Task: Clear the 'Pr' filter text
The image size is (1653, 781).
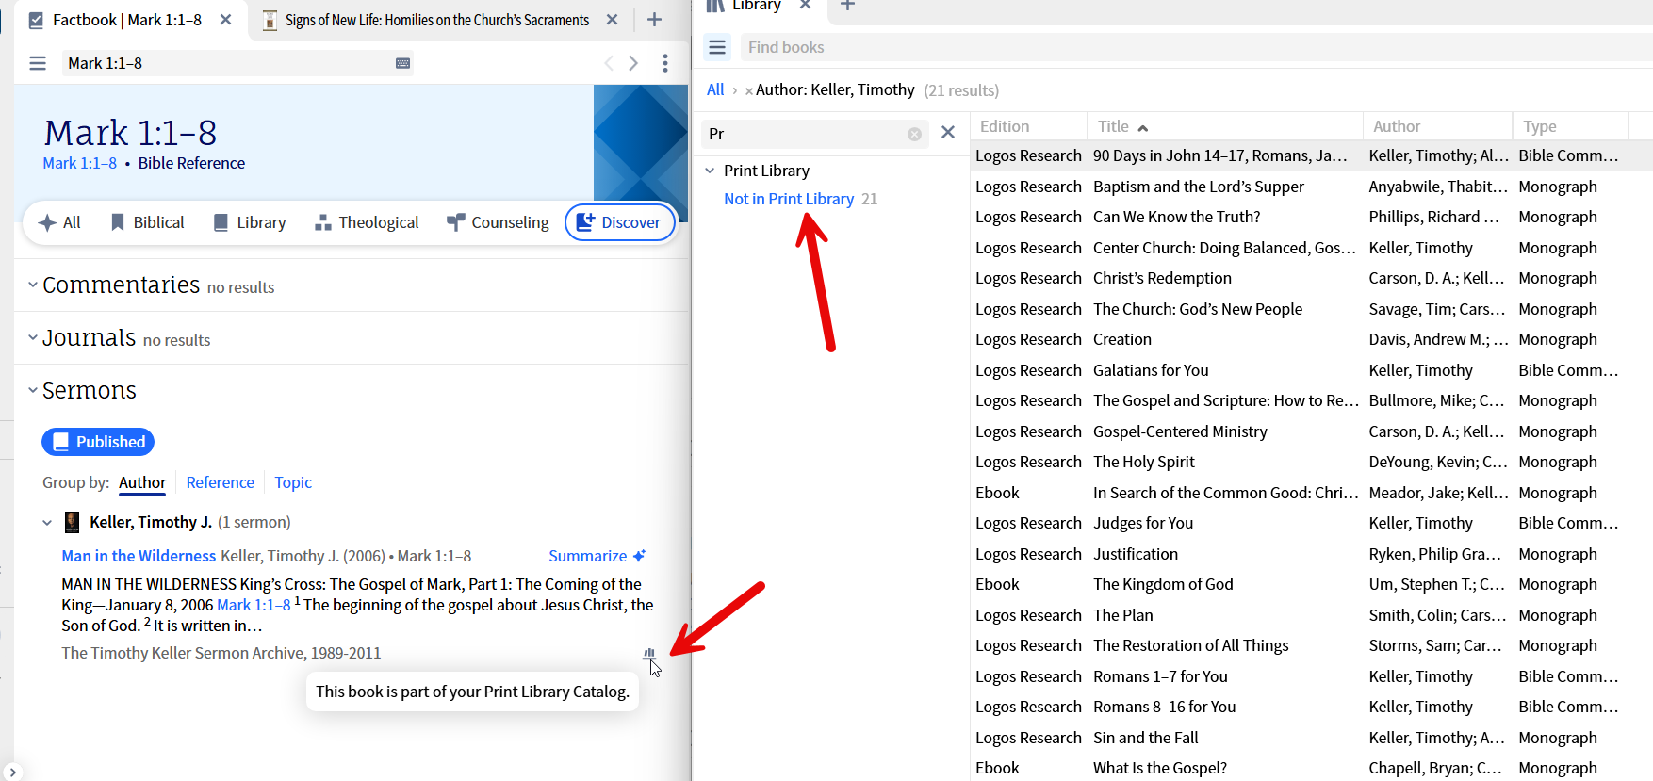Action: tap(914, 134)
